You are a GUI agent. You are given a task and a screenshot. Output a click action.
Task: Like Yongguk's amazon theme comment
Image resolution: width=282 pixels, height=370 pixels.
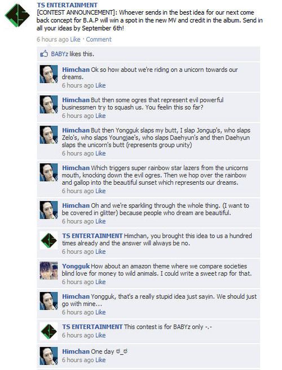[x=100, y=282]
